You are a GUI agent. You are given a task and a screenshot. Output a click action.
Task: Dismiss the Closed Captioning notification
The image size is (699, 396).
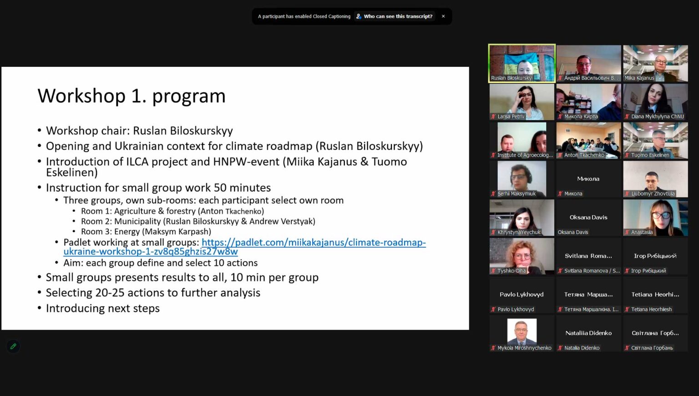pyautogui.click(x=443, y=16)
